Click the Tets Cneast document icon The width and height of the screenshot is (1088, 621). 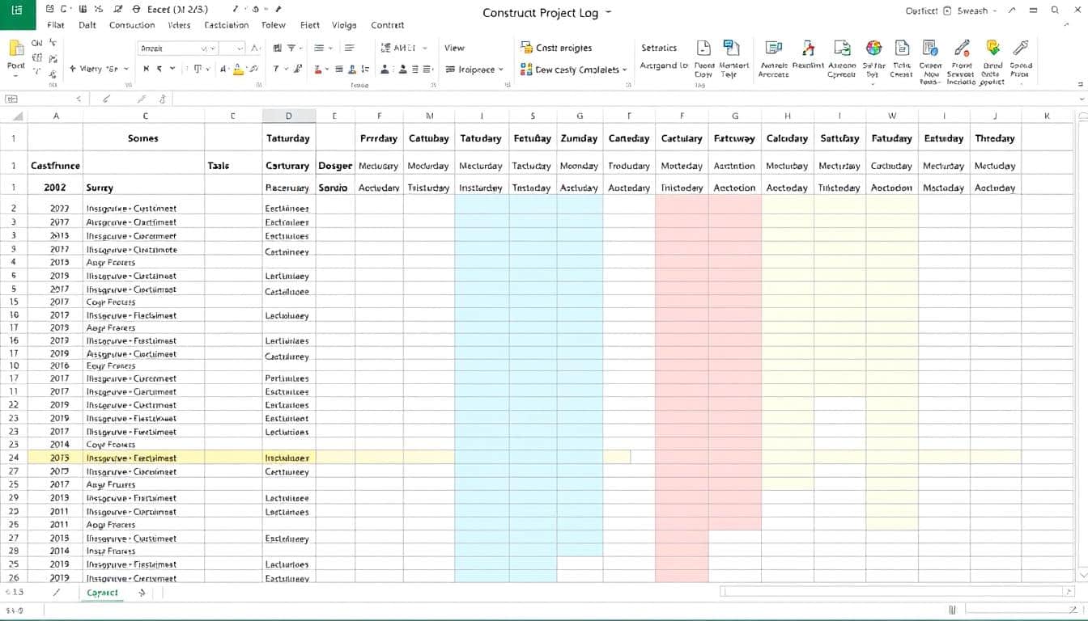[x=902, y=49]
